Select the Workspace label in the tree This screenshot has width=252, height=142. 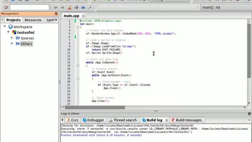point(23,27)
